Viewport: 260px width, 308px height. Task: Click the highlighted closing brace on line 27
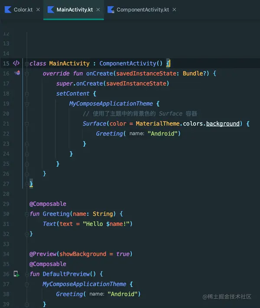coord(31,184)
